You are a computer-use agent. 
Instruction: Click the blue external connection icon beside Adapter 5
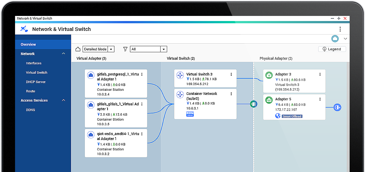pyautogui.click(x=337, y=107)
